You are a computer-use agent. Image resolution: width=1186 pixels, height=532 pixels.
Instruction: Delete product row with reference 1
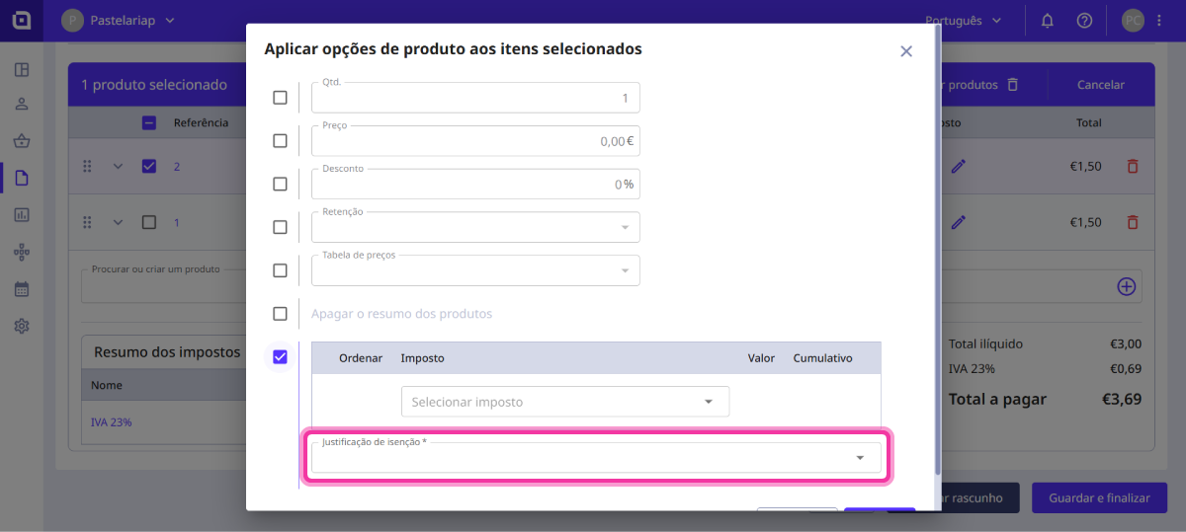[x=1133, y=222]
